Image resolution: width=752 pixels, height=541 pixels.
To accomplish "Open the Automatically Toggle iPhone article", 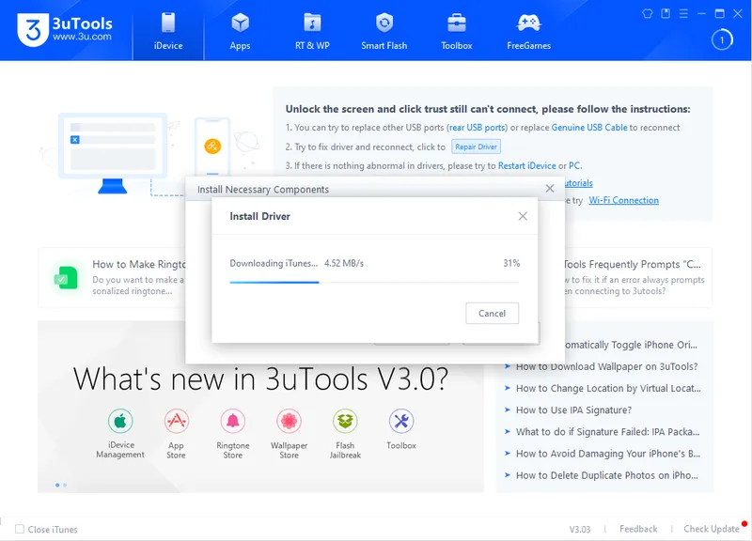I will [x=631, y=345].
